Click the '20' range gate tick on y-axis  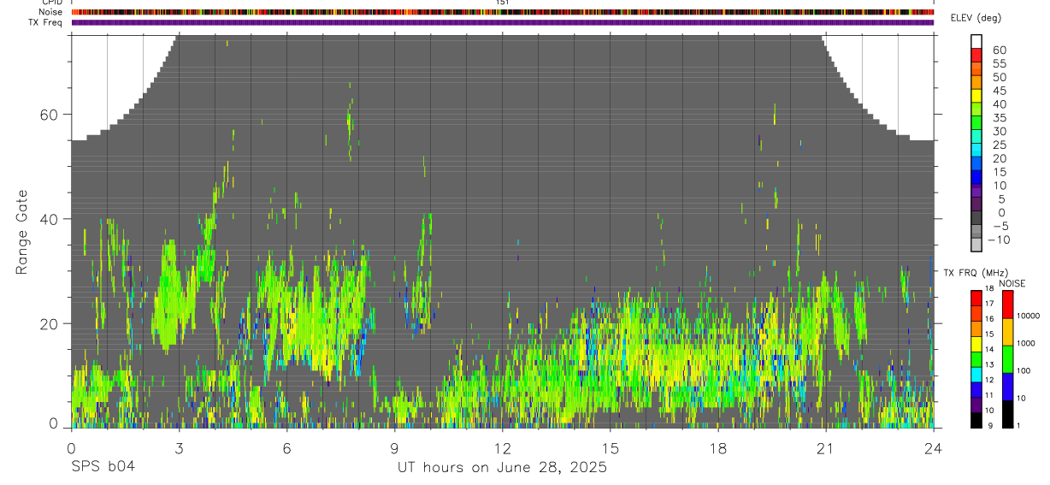[50, 323]
